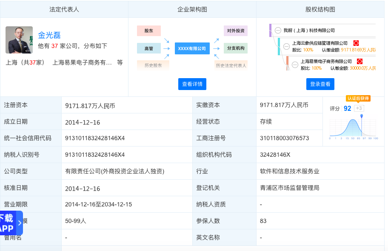Click red icon beside 上海云象供应链管理有限公司
Viewport: 388px width, 251px height.
(x=356, y=43)
